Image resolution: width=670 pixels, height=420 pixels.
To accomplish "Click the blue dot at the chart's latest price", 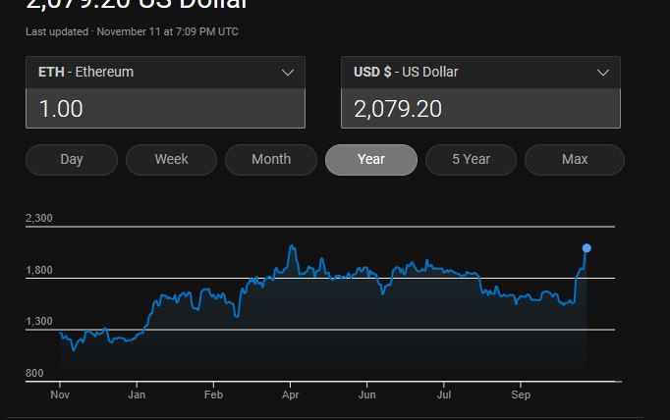I will (x=586, y=248).
